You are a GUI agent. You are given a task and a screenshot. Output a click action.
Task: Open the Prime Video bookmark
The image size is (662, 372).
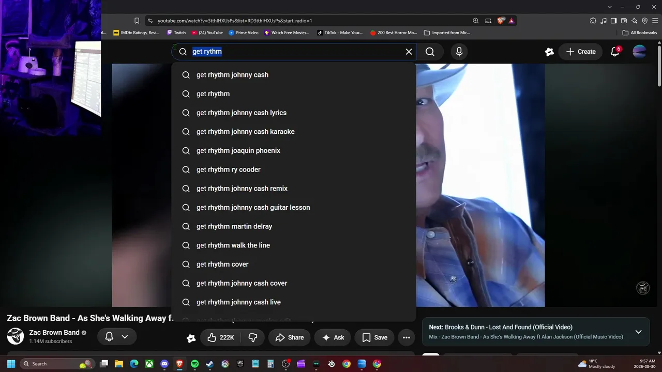244,33
